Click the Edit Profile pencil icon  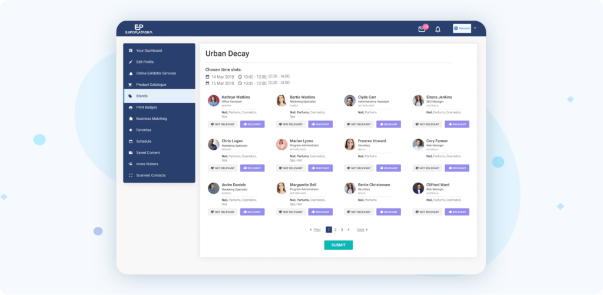(x=131, y=62)
